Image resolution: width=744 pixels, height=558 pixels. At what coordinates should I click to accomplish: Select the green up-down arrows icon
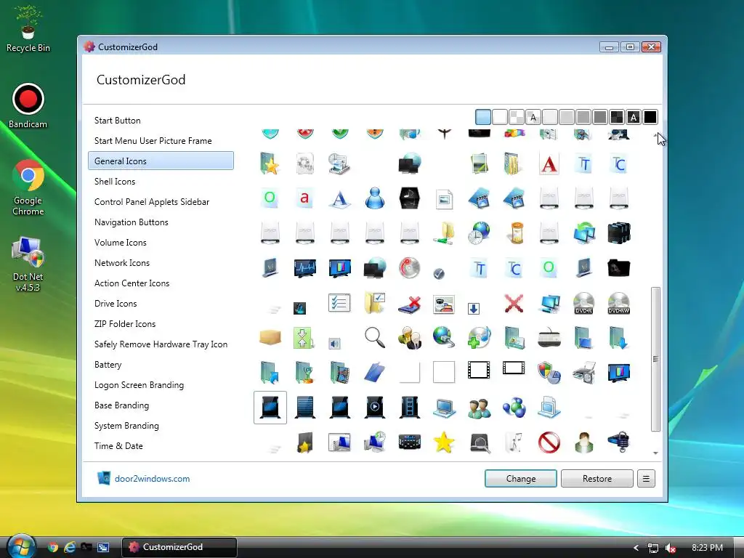pos(304,338)
